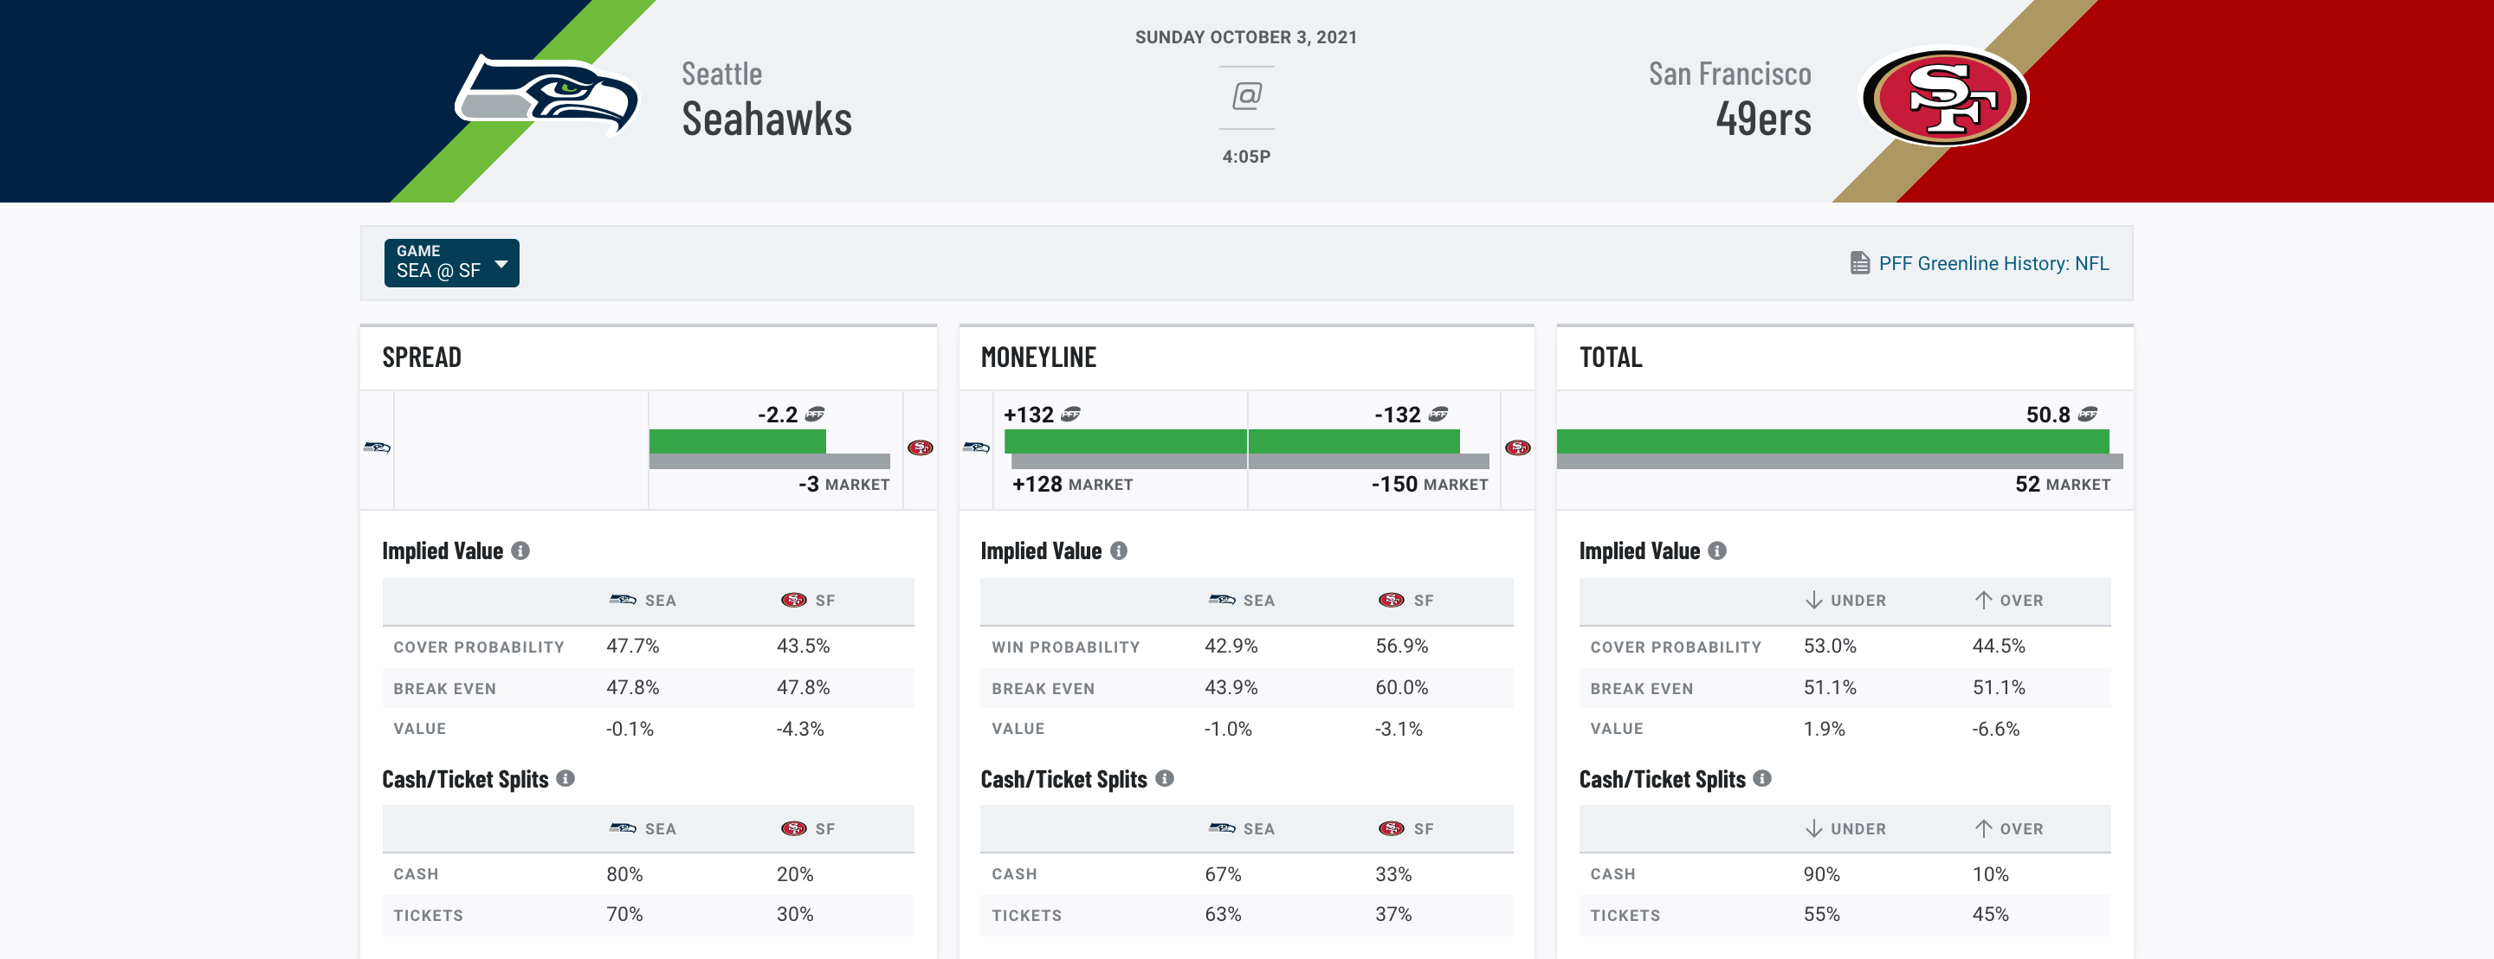
Task: Click PFF football icon next to +132
Action: (1071, 415)
